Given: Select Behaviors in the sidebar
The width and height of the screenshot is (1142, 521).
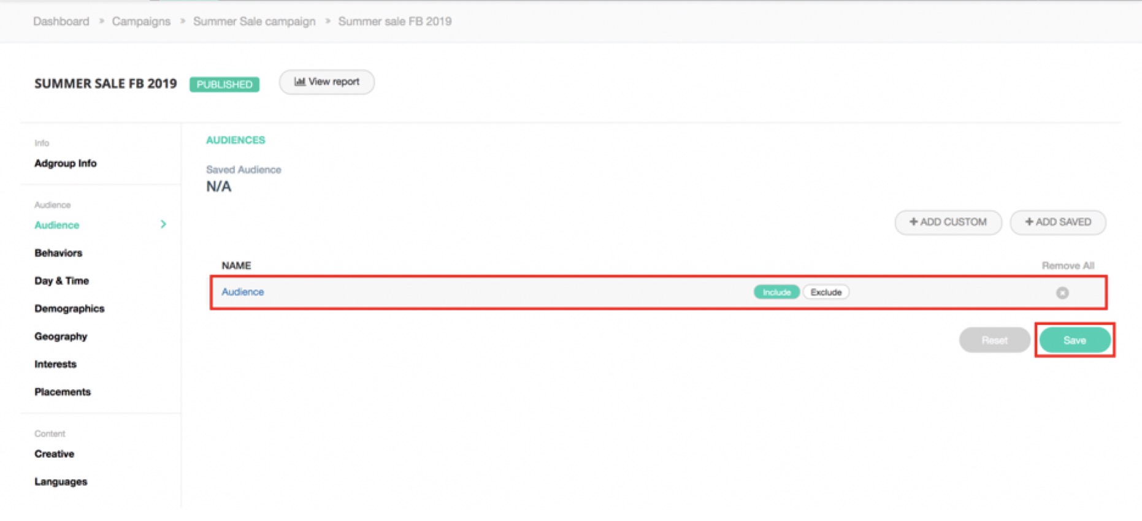Looking at the screenshot, I should [58, 253].
